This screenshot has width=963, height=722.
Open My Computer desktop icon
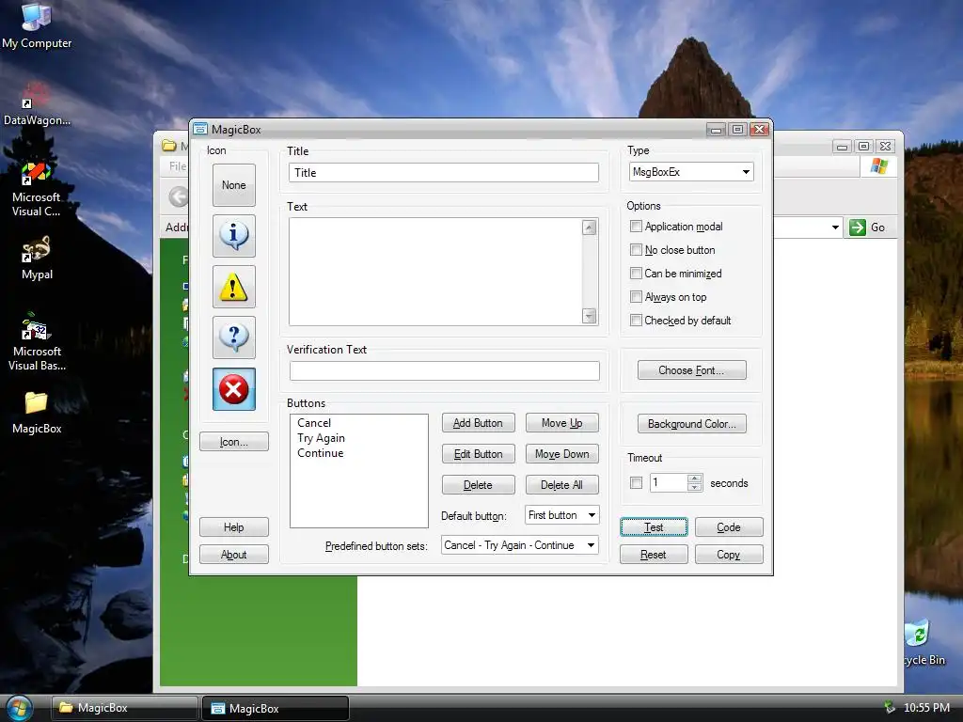37,25
